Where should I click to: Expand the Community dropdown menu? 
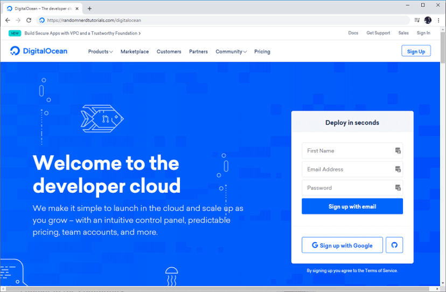pos(231,52)
